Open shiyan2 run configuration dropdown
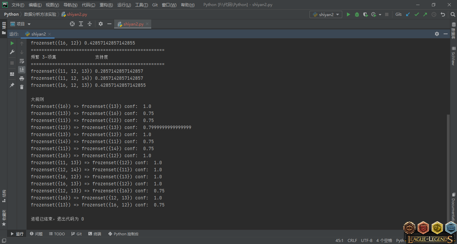Image resolution: width=457 pixels, height=244 pixels. point(326,14)
